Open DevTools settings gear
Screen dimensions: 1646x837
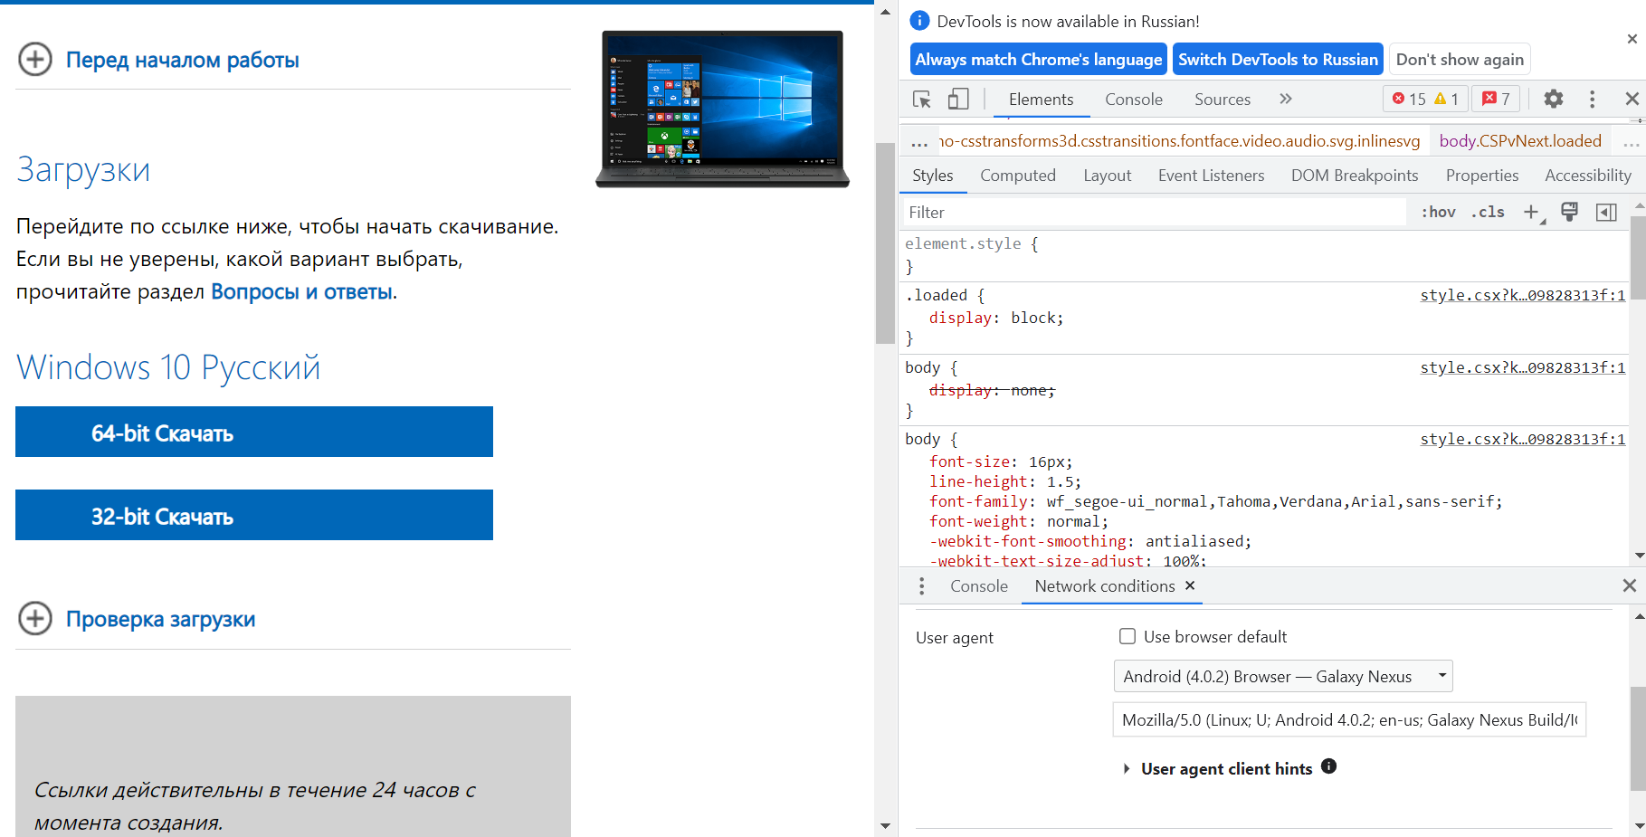pos(1553,100)
